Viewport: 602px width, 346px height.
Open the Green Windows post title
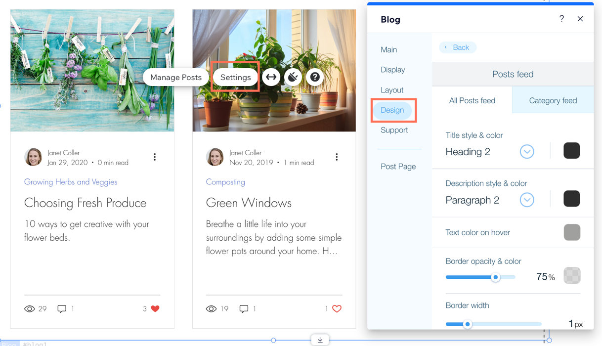(x=249, y=203)
